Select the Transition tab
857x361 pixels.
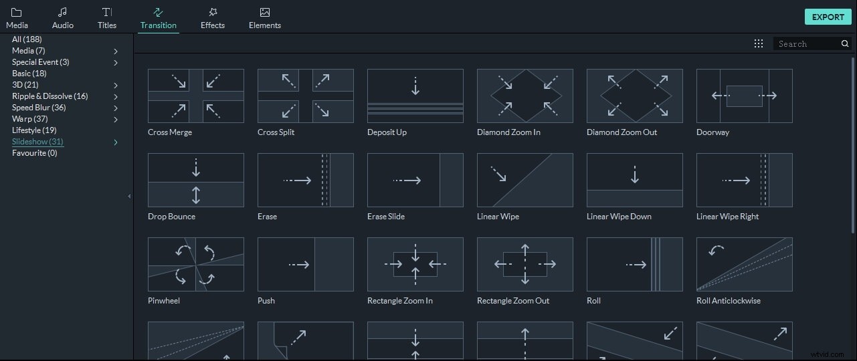(x=159, y=18)
